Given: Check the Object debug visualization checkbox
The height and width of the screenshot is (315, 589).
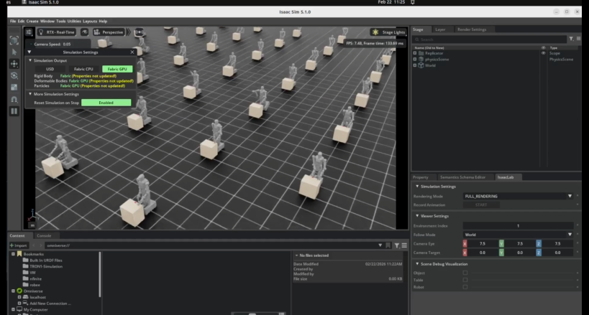Looking at the screenshot, I should click(x=465, y=273).
